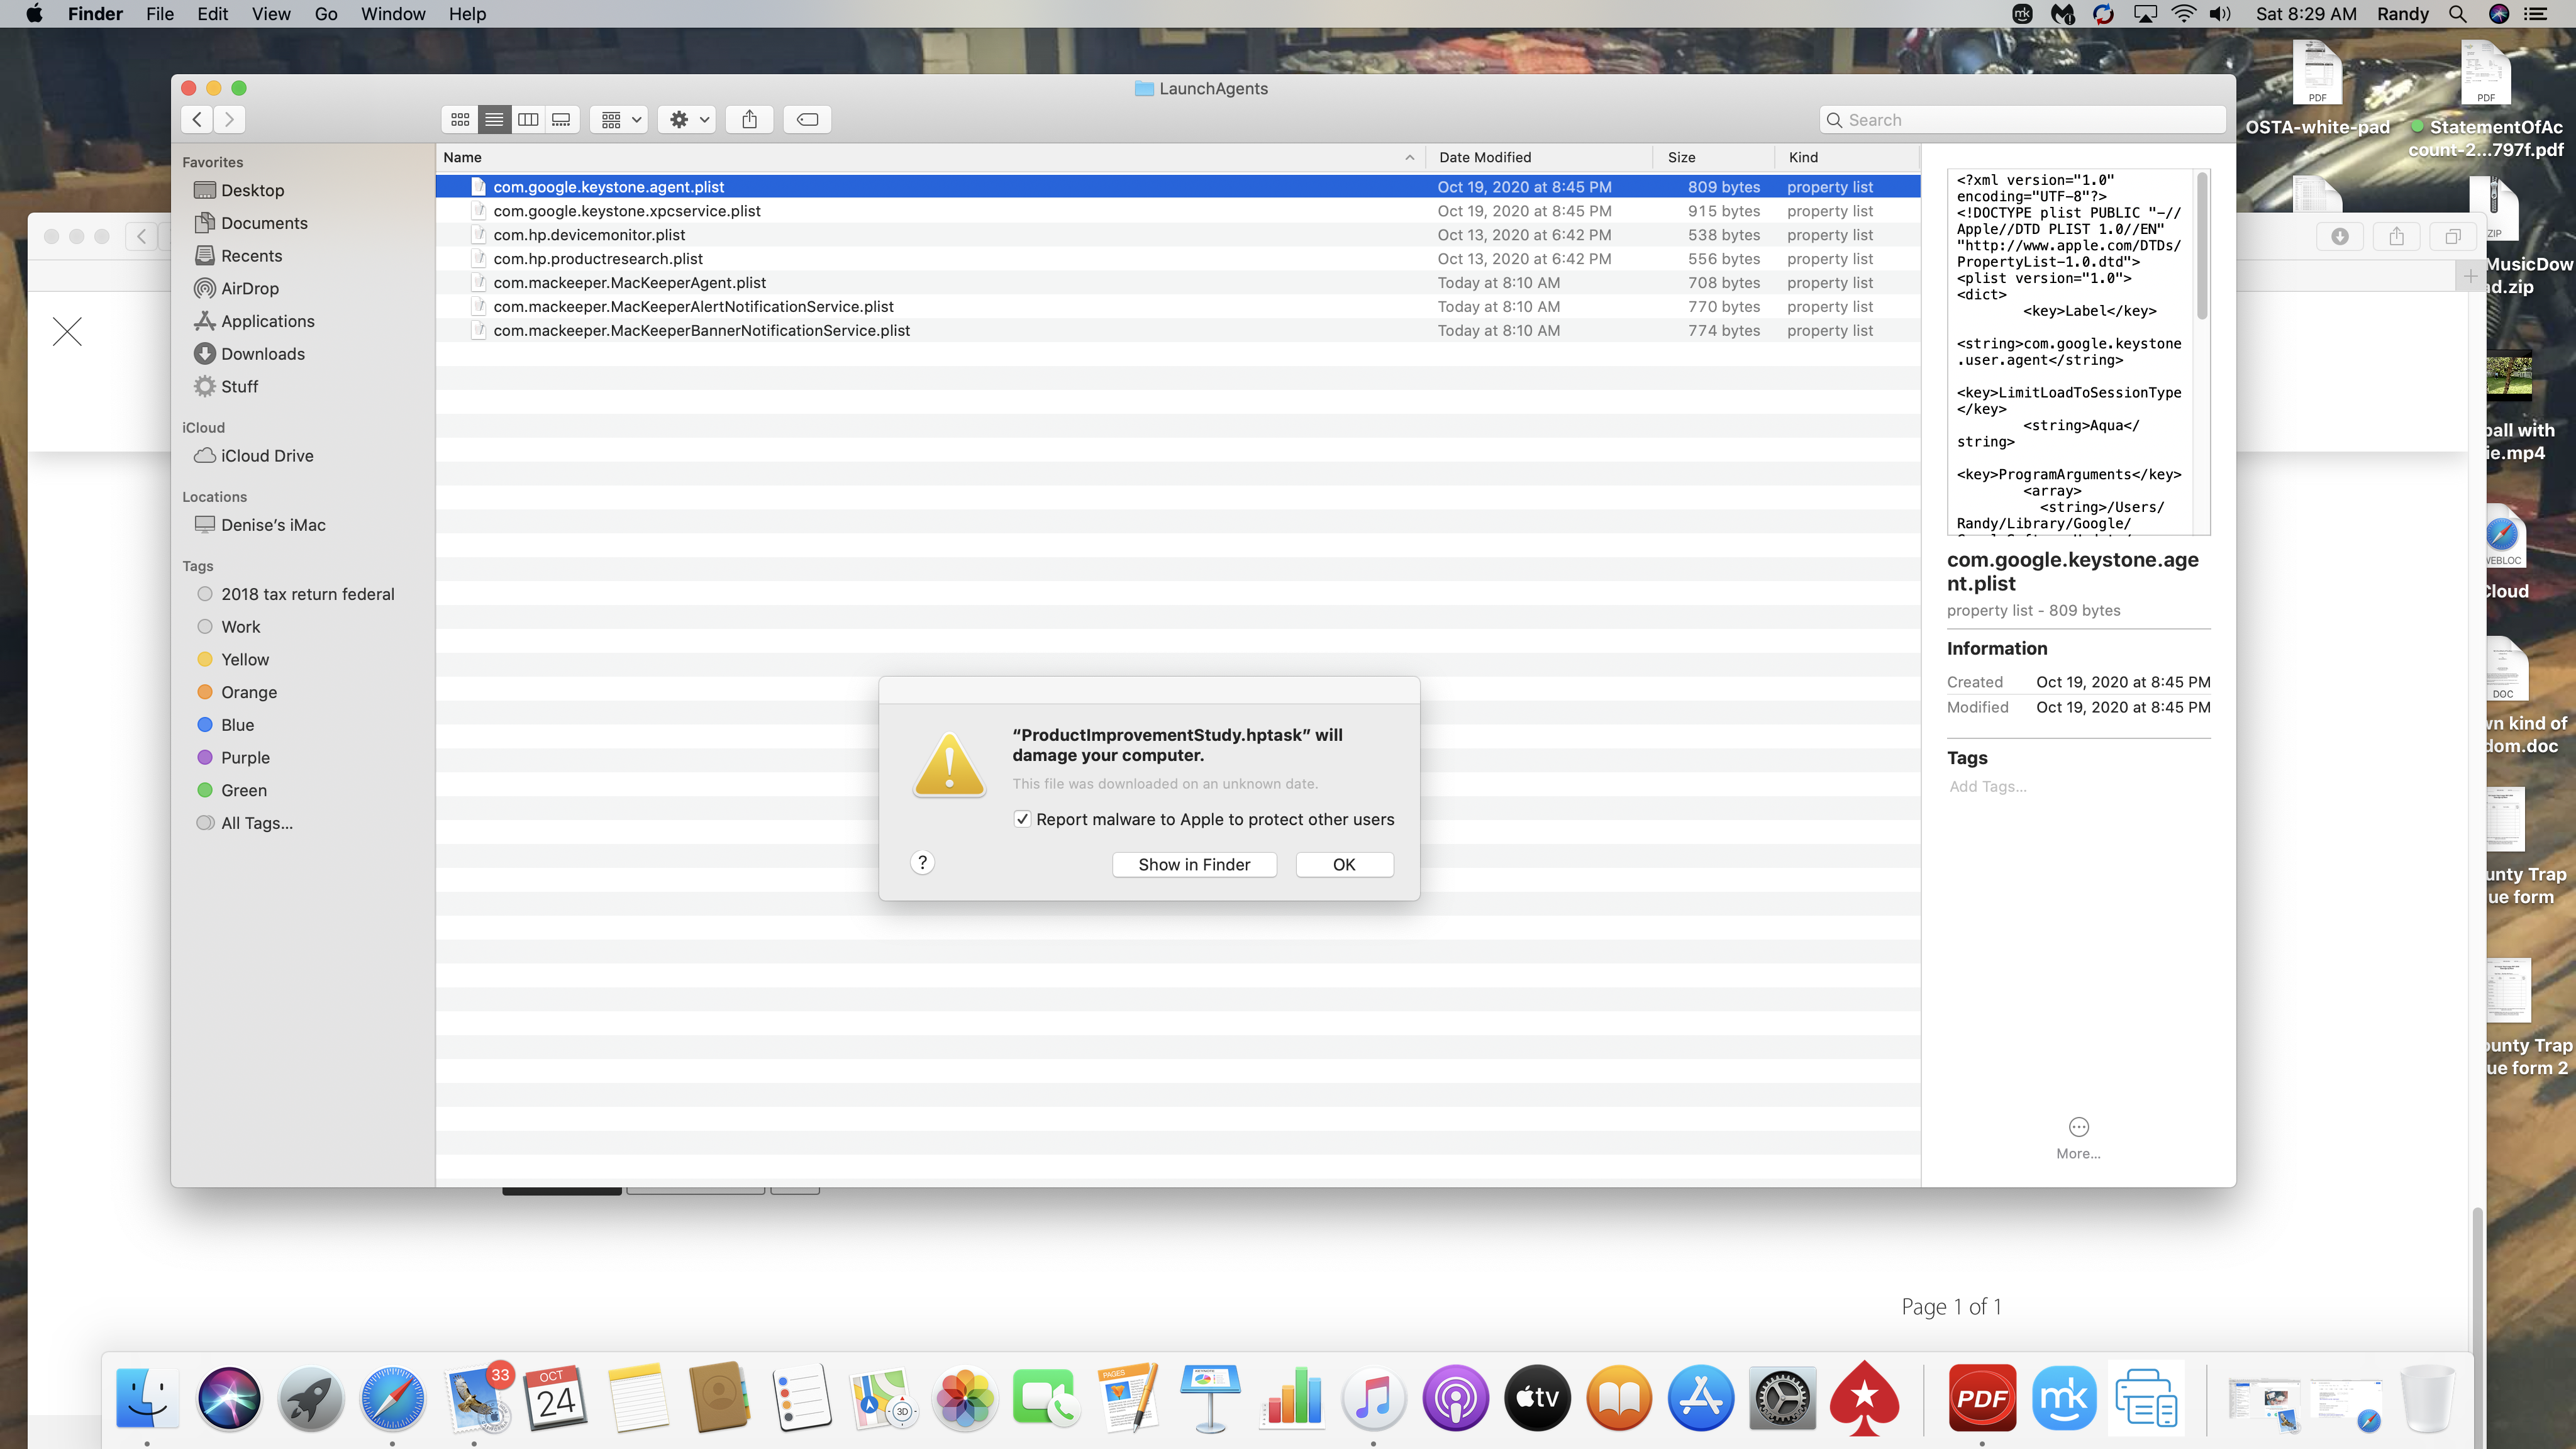
Task: Switch to icon view in Finder toolbar
Action: click(x=460, y=120)
